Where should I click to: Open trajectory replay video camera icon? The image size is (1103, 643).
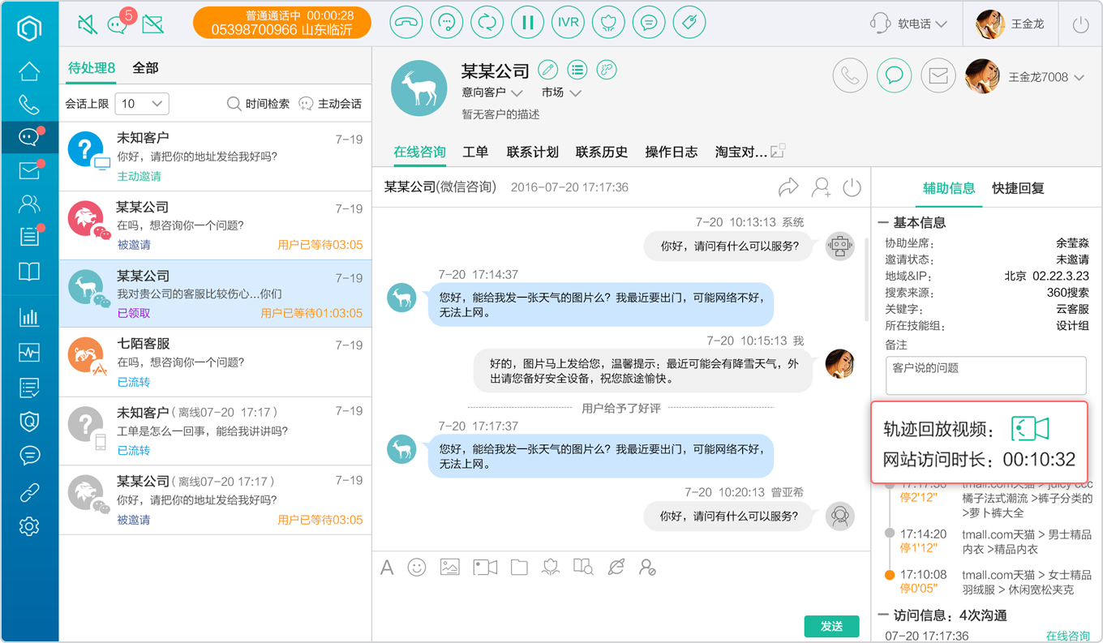coord(1030,429)
